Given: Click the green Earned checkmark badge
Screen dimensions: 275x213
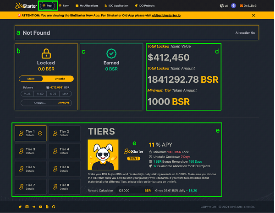Looking at the screenshot, I should pos(111,53).
